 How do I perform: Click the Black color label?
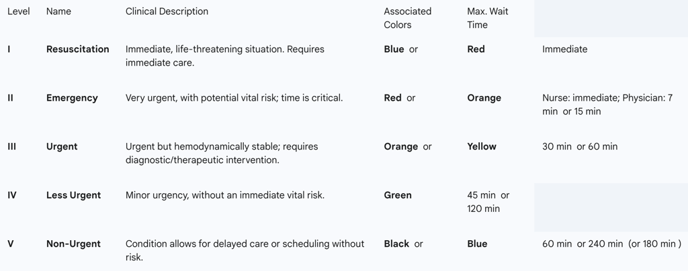pyautogui.click(x=396, y=244)
